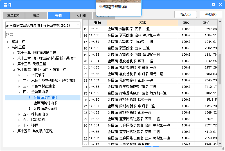This screenshot has height=151, width=225.
Task: Select 第十三章 天棚工程 tree label
Action: [31, 64]
